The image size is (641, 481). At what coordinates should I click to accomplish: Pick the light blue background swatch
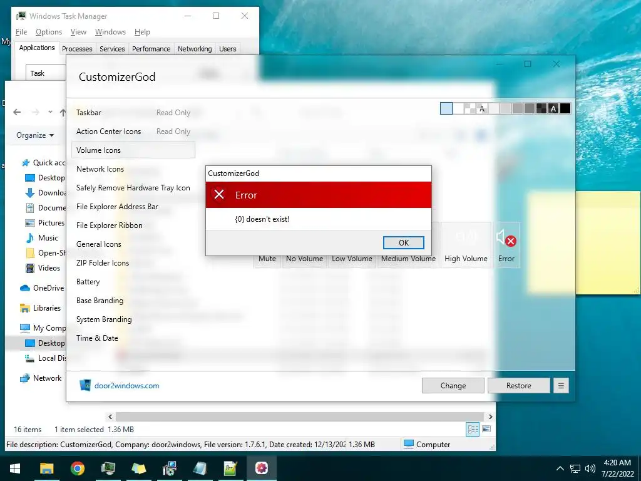click(x=446, y=108)
